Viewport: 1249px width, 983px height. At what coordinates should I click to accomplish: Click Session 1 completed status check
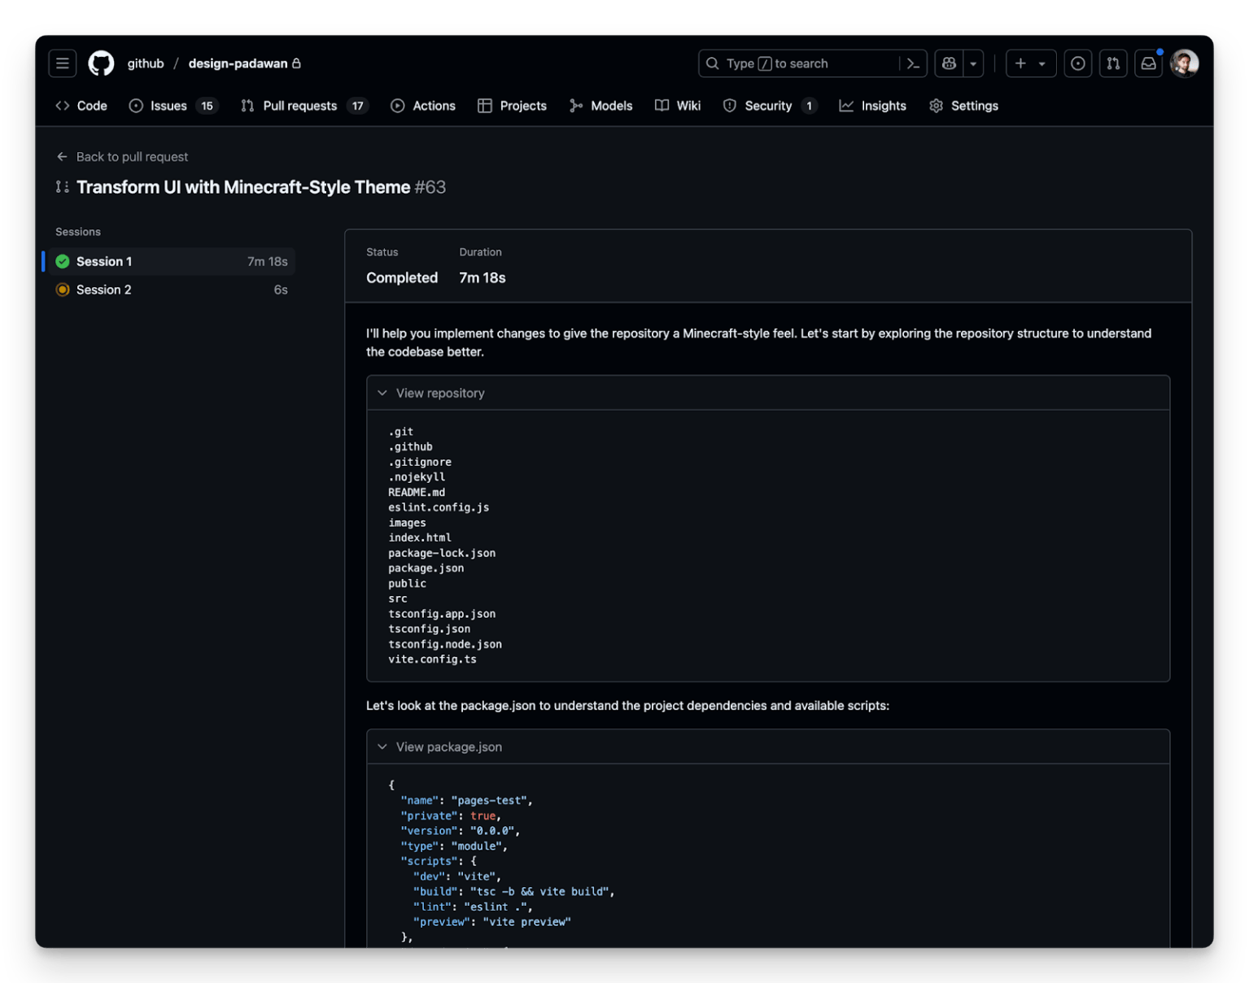(x=63, y=261)
